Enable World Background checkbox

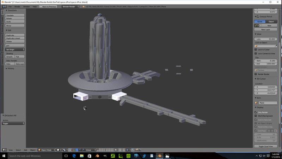(x=256, y=116)
